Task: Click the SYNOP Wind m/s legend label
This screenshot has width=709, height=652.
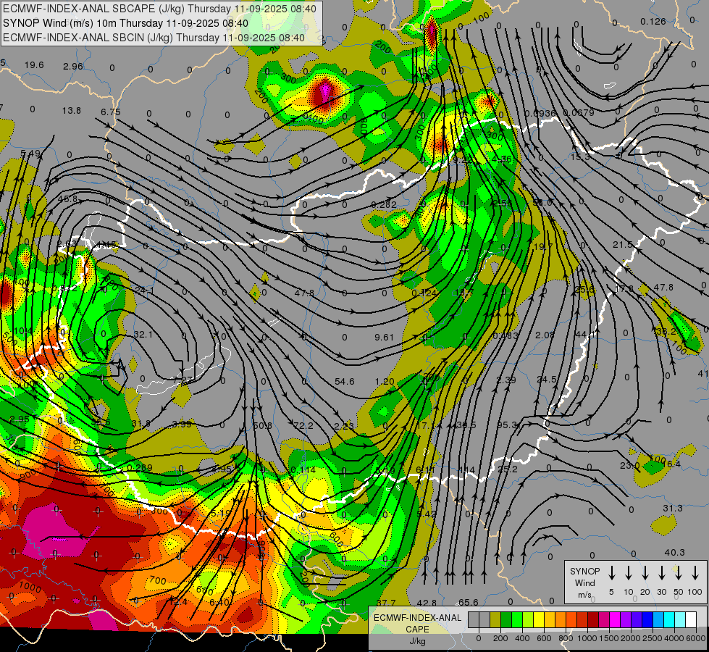Action: 584,583
